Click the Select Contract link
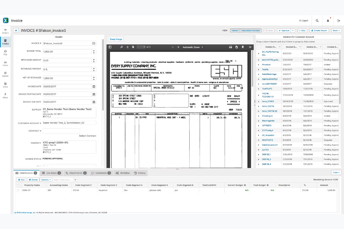 pos(87,136)
